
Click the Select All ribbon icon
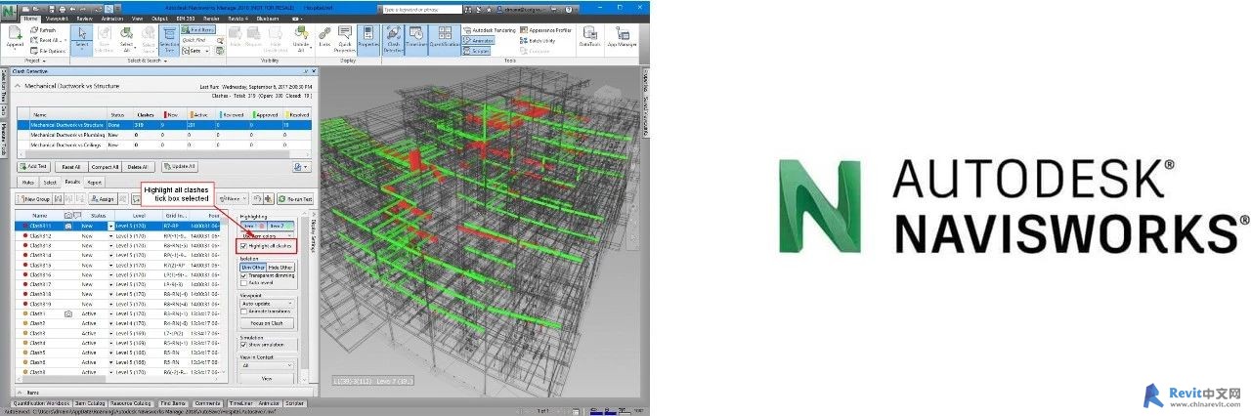pyautogui.click(x=126, y=39)
